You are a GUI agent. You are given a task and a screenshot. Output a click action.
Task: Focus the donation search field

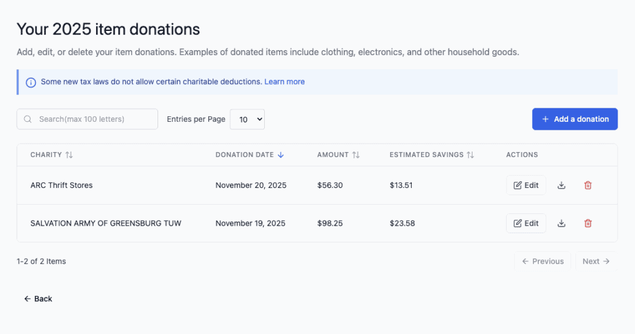coord(93,119)
